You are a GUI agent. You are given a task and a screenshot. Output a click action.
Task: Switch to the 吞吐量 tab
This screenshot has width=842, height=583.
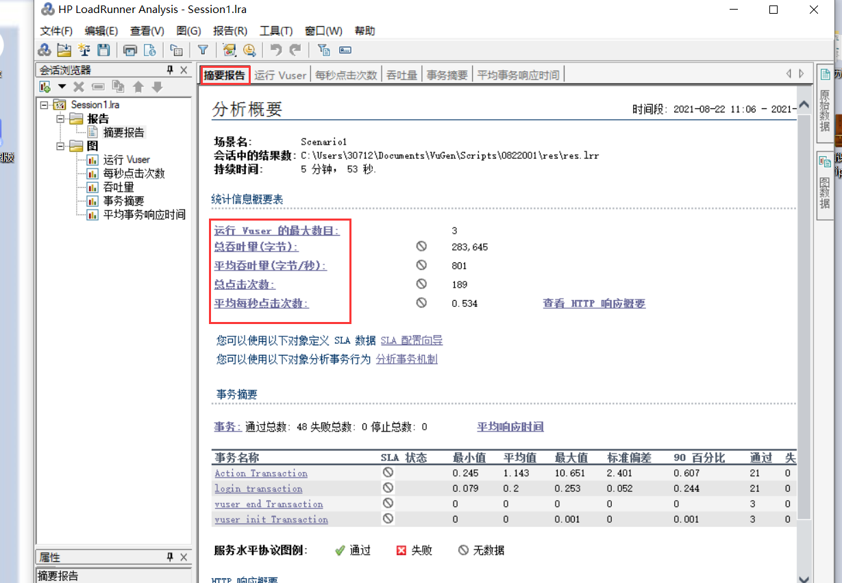coord(401,75)
